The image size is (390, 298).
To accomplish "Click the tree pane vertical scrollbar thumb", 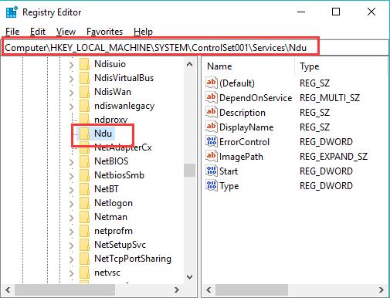I will [x=190, y=170].
